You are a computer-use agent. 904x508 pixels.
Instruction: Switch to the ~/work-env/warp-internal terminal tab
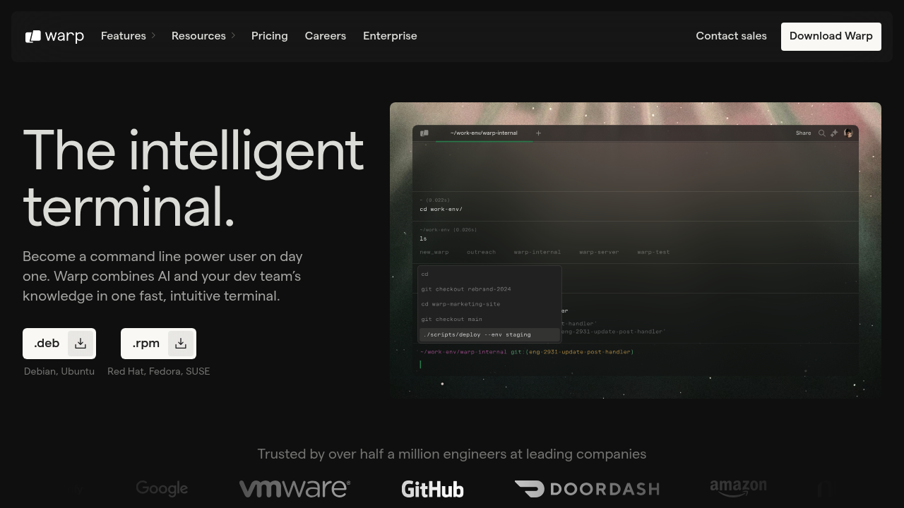pos(484,133)
